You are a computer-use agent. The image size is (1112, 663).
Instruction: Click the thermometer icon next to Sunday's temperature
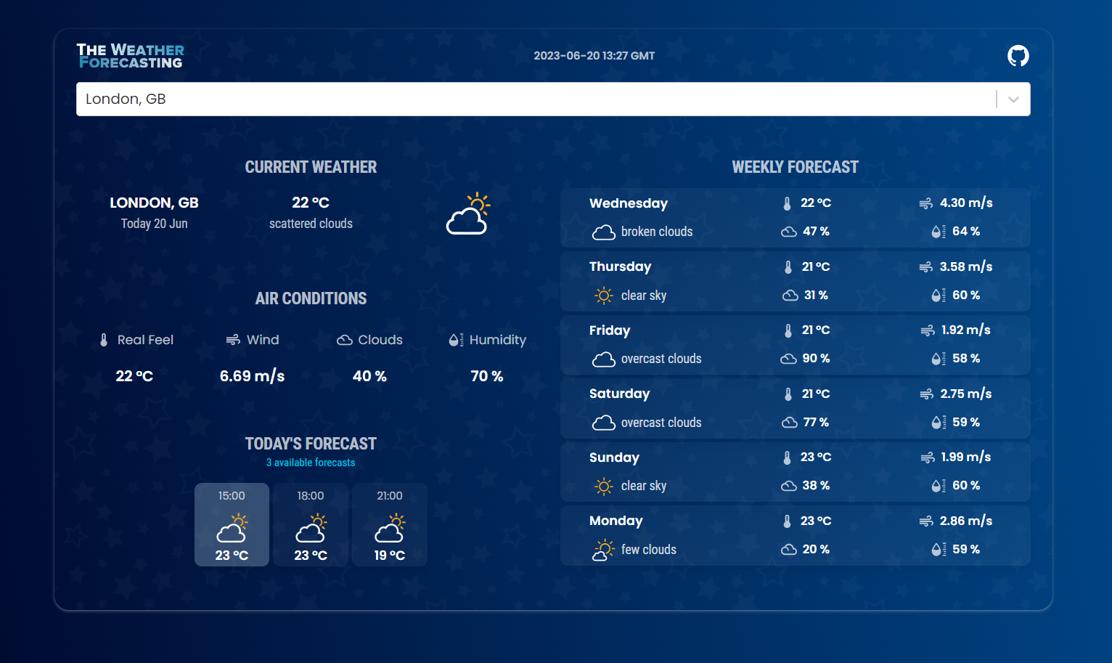pos(787,457)
